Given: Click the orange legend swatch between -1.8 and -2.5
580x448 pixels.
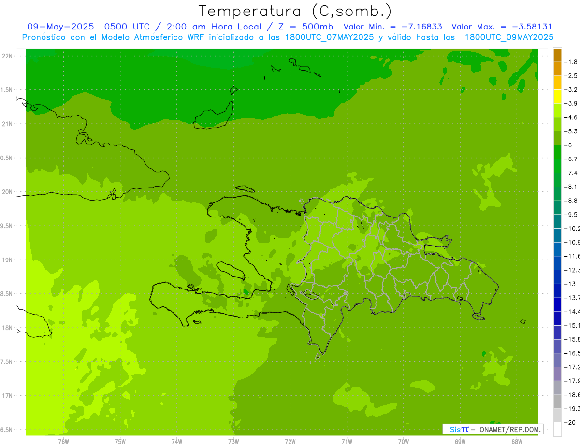Looking at the screenshot, I should pos(557,69).
